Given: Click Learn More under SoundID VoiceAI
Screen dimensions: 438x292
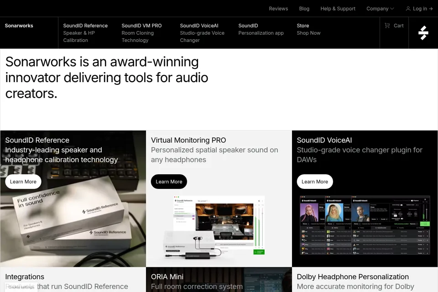Looking at the screenshot, I should click(x=315, y=182).
